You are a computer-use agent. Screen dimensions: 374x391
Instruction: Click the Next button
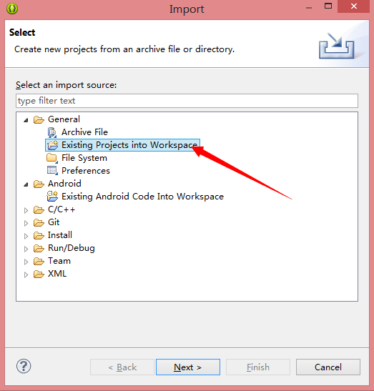click(188, 367)
